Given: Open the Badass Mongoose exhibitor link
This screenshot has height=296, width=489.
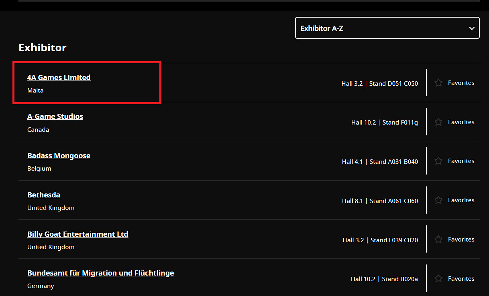Looking at the screenshot, I should (59, 155).
